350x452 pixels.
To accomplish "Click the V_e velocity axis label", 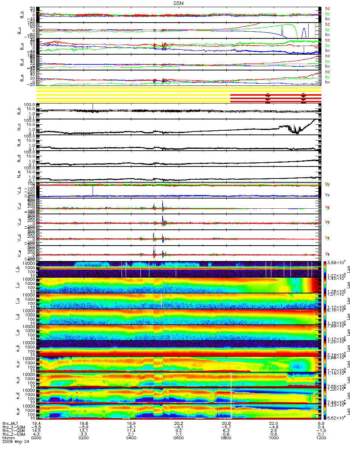I will (20, 253).
